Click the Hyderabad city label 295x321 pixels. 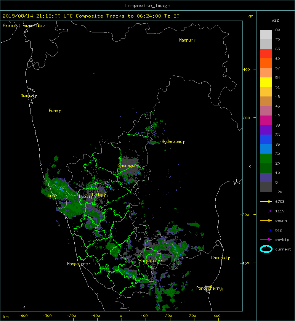click(172, 141)
